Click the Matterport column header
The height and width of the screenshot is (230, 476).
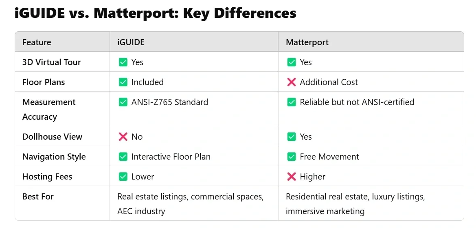pos(307,42)
